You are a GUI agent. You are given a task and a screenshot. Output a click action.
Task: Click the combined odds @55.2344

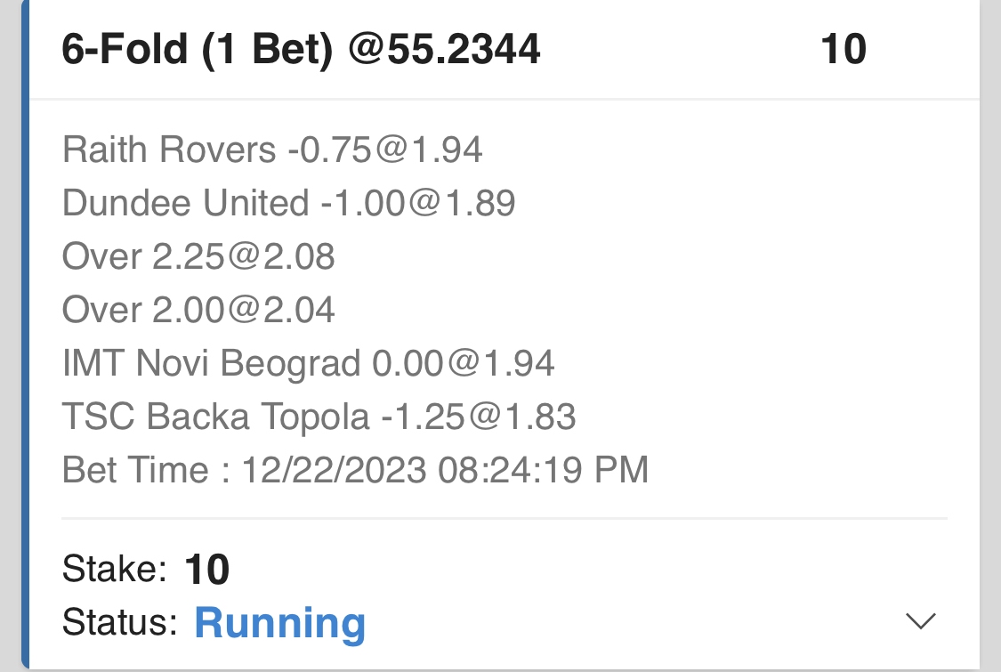(444, 50)
